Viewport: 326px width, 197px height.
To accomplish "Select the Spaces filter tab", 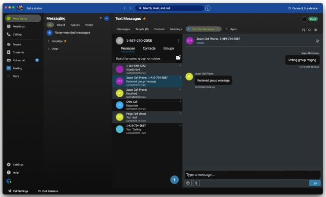I will (75, 25).
